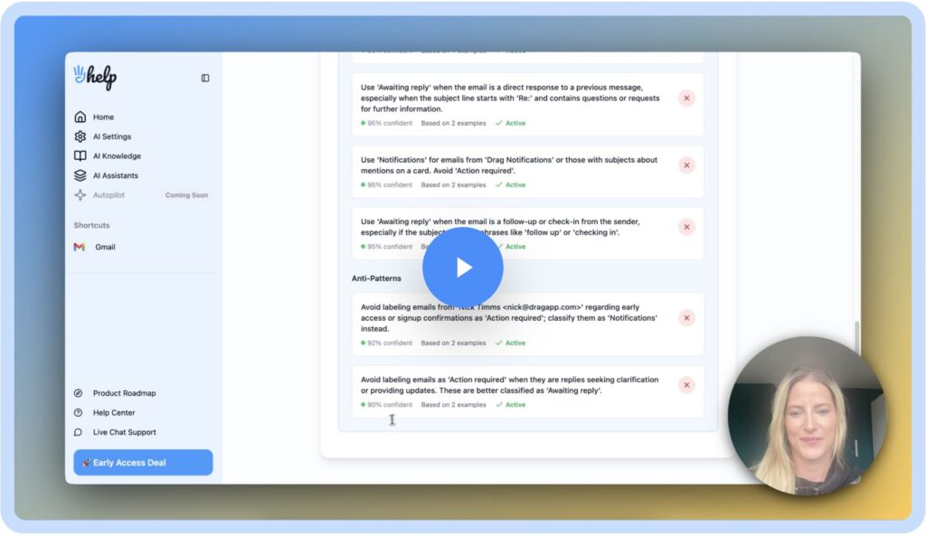
Task: Remove the 'Re:' subject Awaiting reply rule
Action: pyautogui.click(x=686, y=99)
